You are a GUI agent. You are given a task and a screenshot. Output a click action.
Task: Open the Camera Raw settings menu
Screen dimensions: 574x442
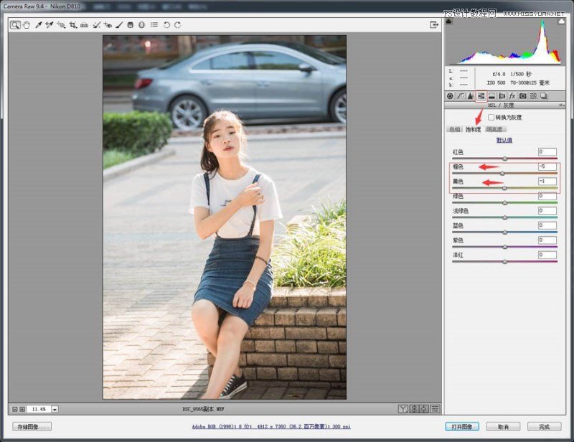click(153, 24)
